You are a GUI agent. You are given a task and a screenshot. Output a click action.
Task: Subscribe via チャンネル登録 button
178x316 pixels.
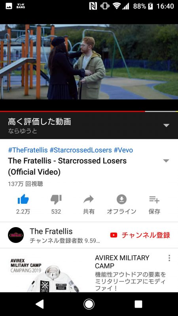(140, 235)
